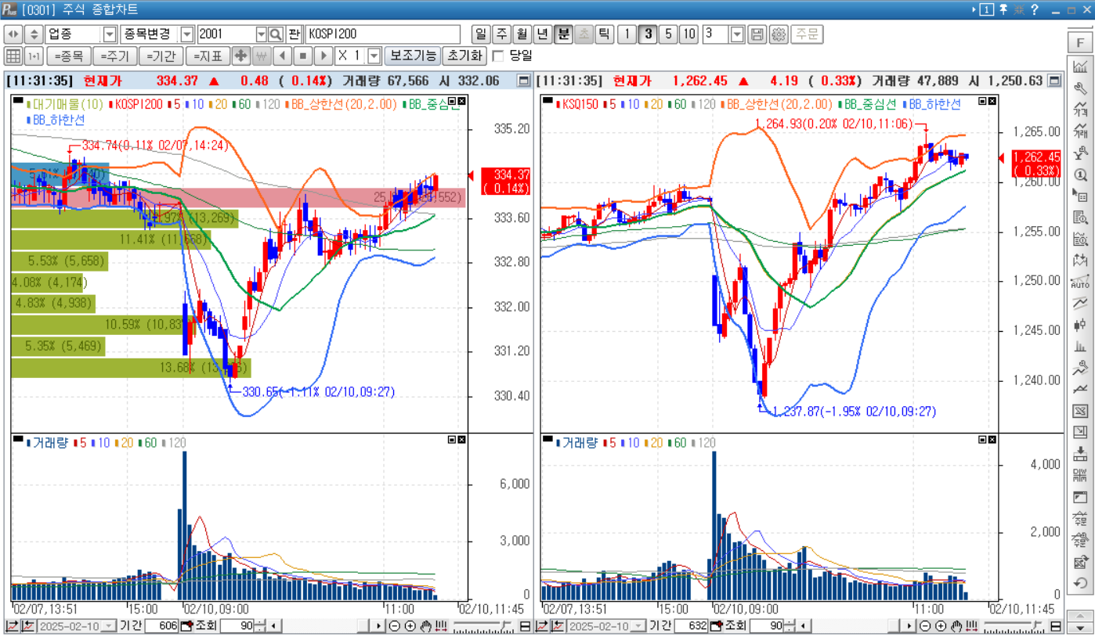Open the =지표 menu

pyautogui.click(x=208, y=56)
